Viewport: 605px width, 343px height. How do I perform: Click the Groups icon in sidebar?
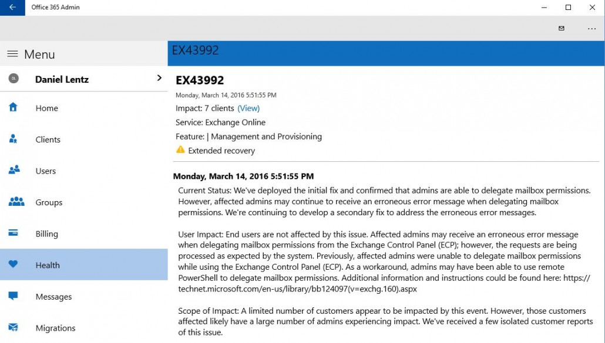[16, 202]
